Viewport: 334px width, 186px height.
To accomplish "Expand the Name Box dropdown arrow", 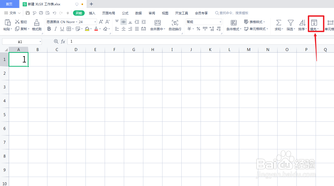I will point(40,42).
